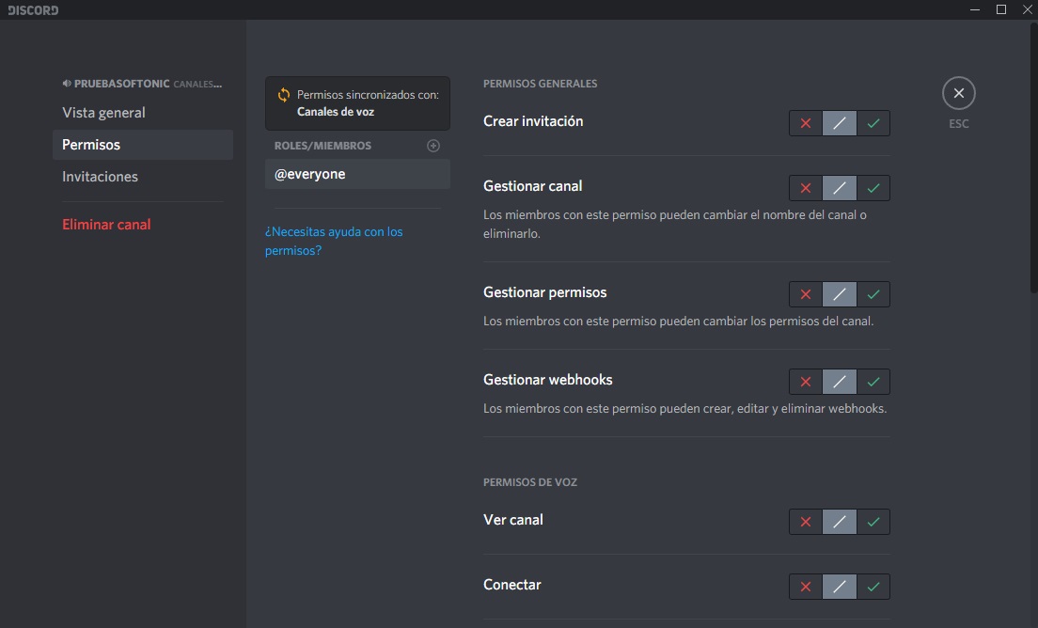This screenshot has width=1038, height=628.
Task: Allow Conectar permission with green check
Action: (873, 587)
